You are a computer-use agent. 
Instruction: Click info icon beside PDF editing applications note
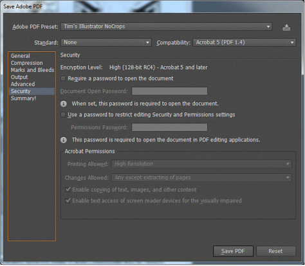click(63, 140)
